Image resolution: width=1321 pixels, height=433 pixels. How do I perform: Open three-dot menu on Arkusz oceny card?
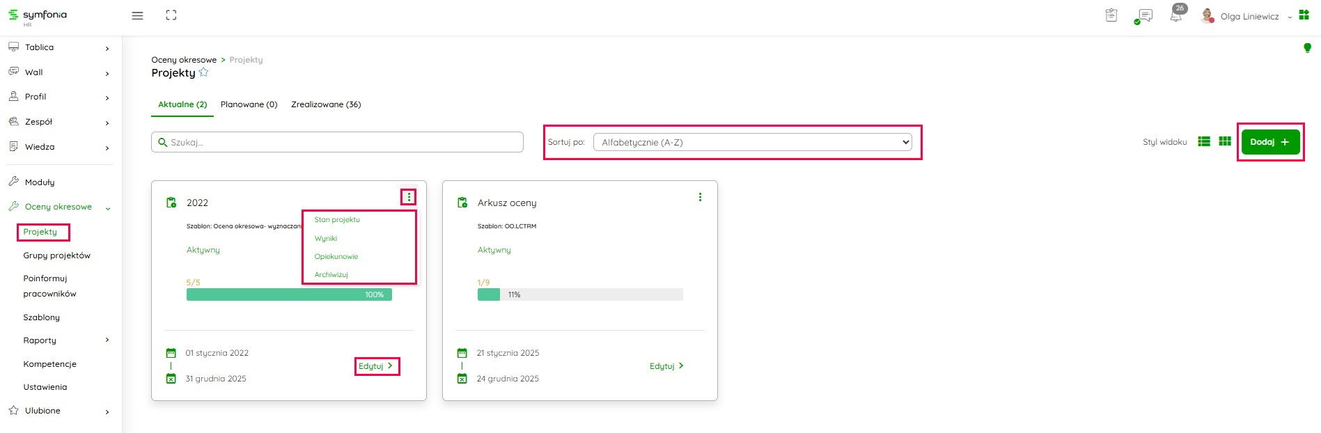click(700, 198)
